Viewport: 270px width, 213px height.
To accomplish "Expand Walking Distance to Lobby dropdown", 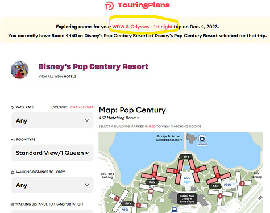I will tap(52, 185).
